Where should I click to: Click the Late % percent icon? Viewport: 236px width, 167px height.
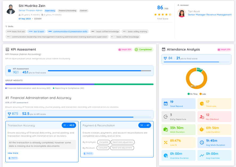tap(166, 143)
